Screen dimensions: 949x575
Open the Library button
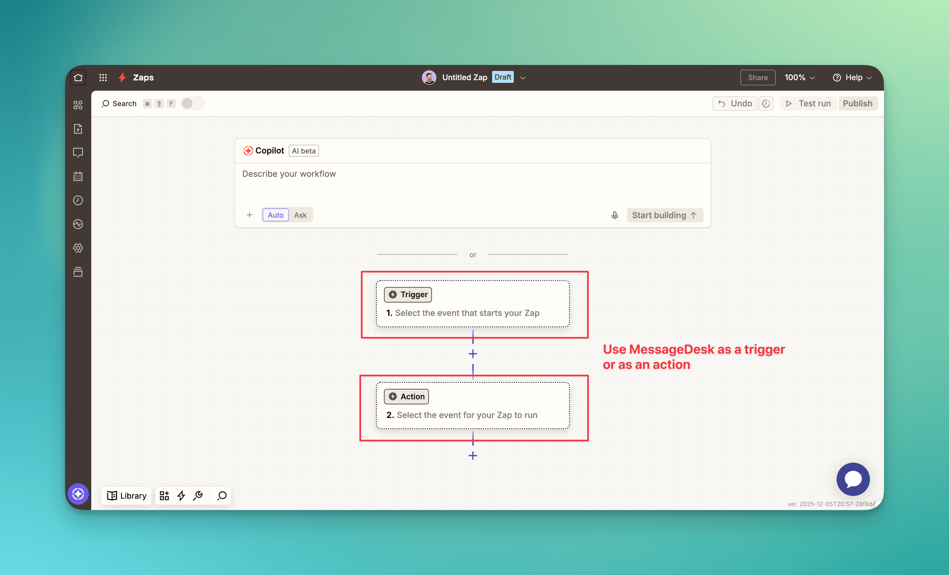point(127,495)
